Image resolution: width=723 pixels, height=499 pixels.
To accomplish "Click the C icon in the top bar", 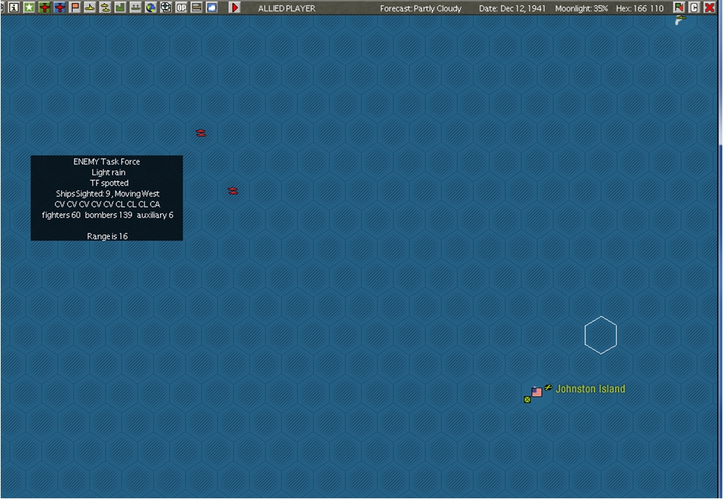I will [x=694, y=7].
